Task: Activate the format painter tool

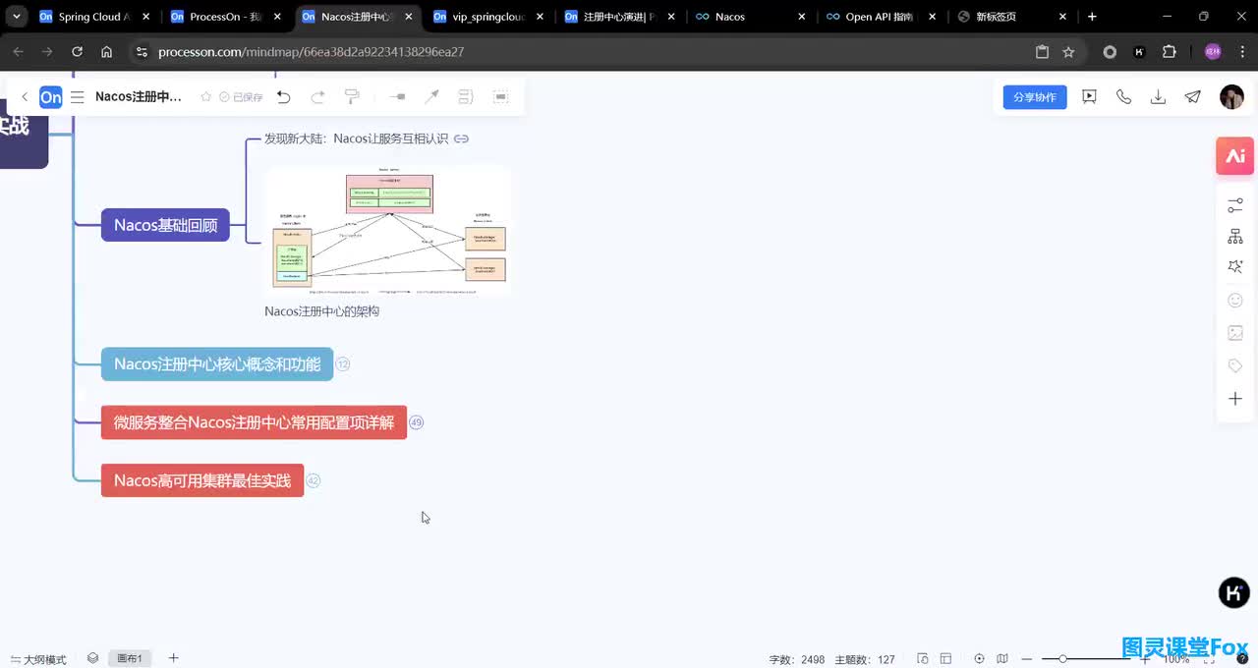Action: click(352, 97)
